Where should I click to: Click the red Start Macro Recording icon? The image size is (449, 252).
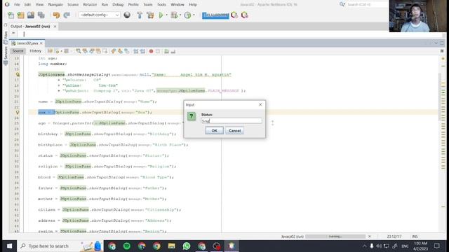152,51
